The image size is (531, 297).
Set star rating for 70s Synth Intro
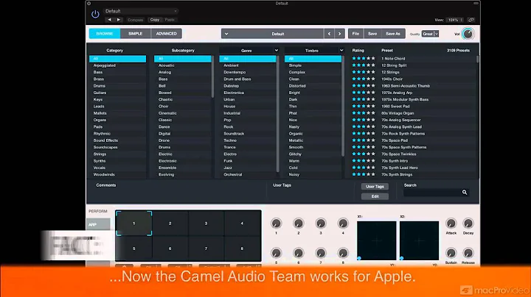tap(364, 161)
